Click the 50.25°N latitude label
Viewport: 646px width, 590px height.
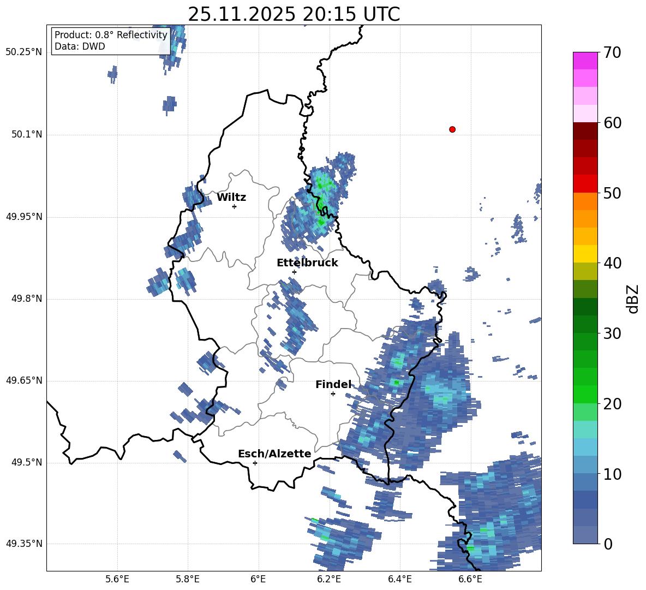[x=23, y=52]
